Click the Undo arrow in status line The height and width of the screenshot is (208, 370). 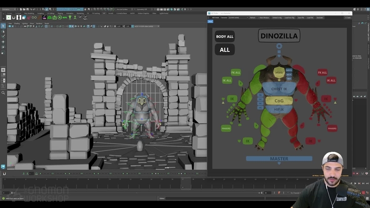click(x=31, y=10)
